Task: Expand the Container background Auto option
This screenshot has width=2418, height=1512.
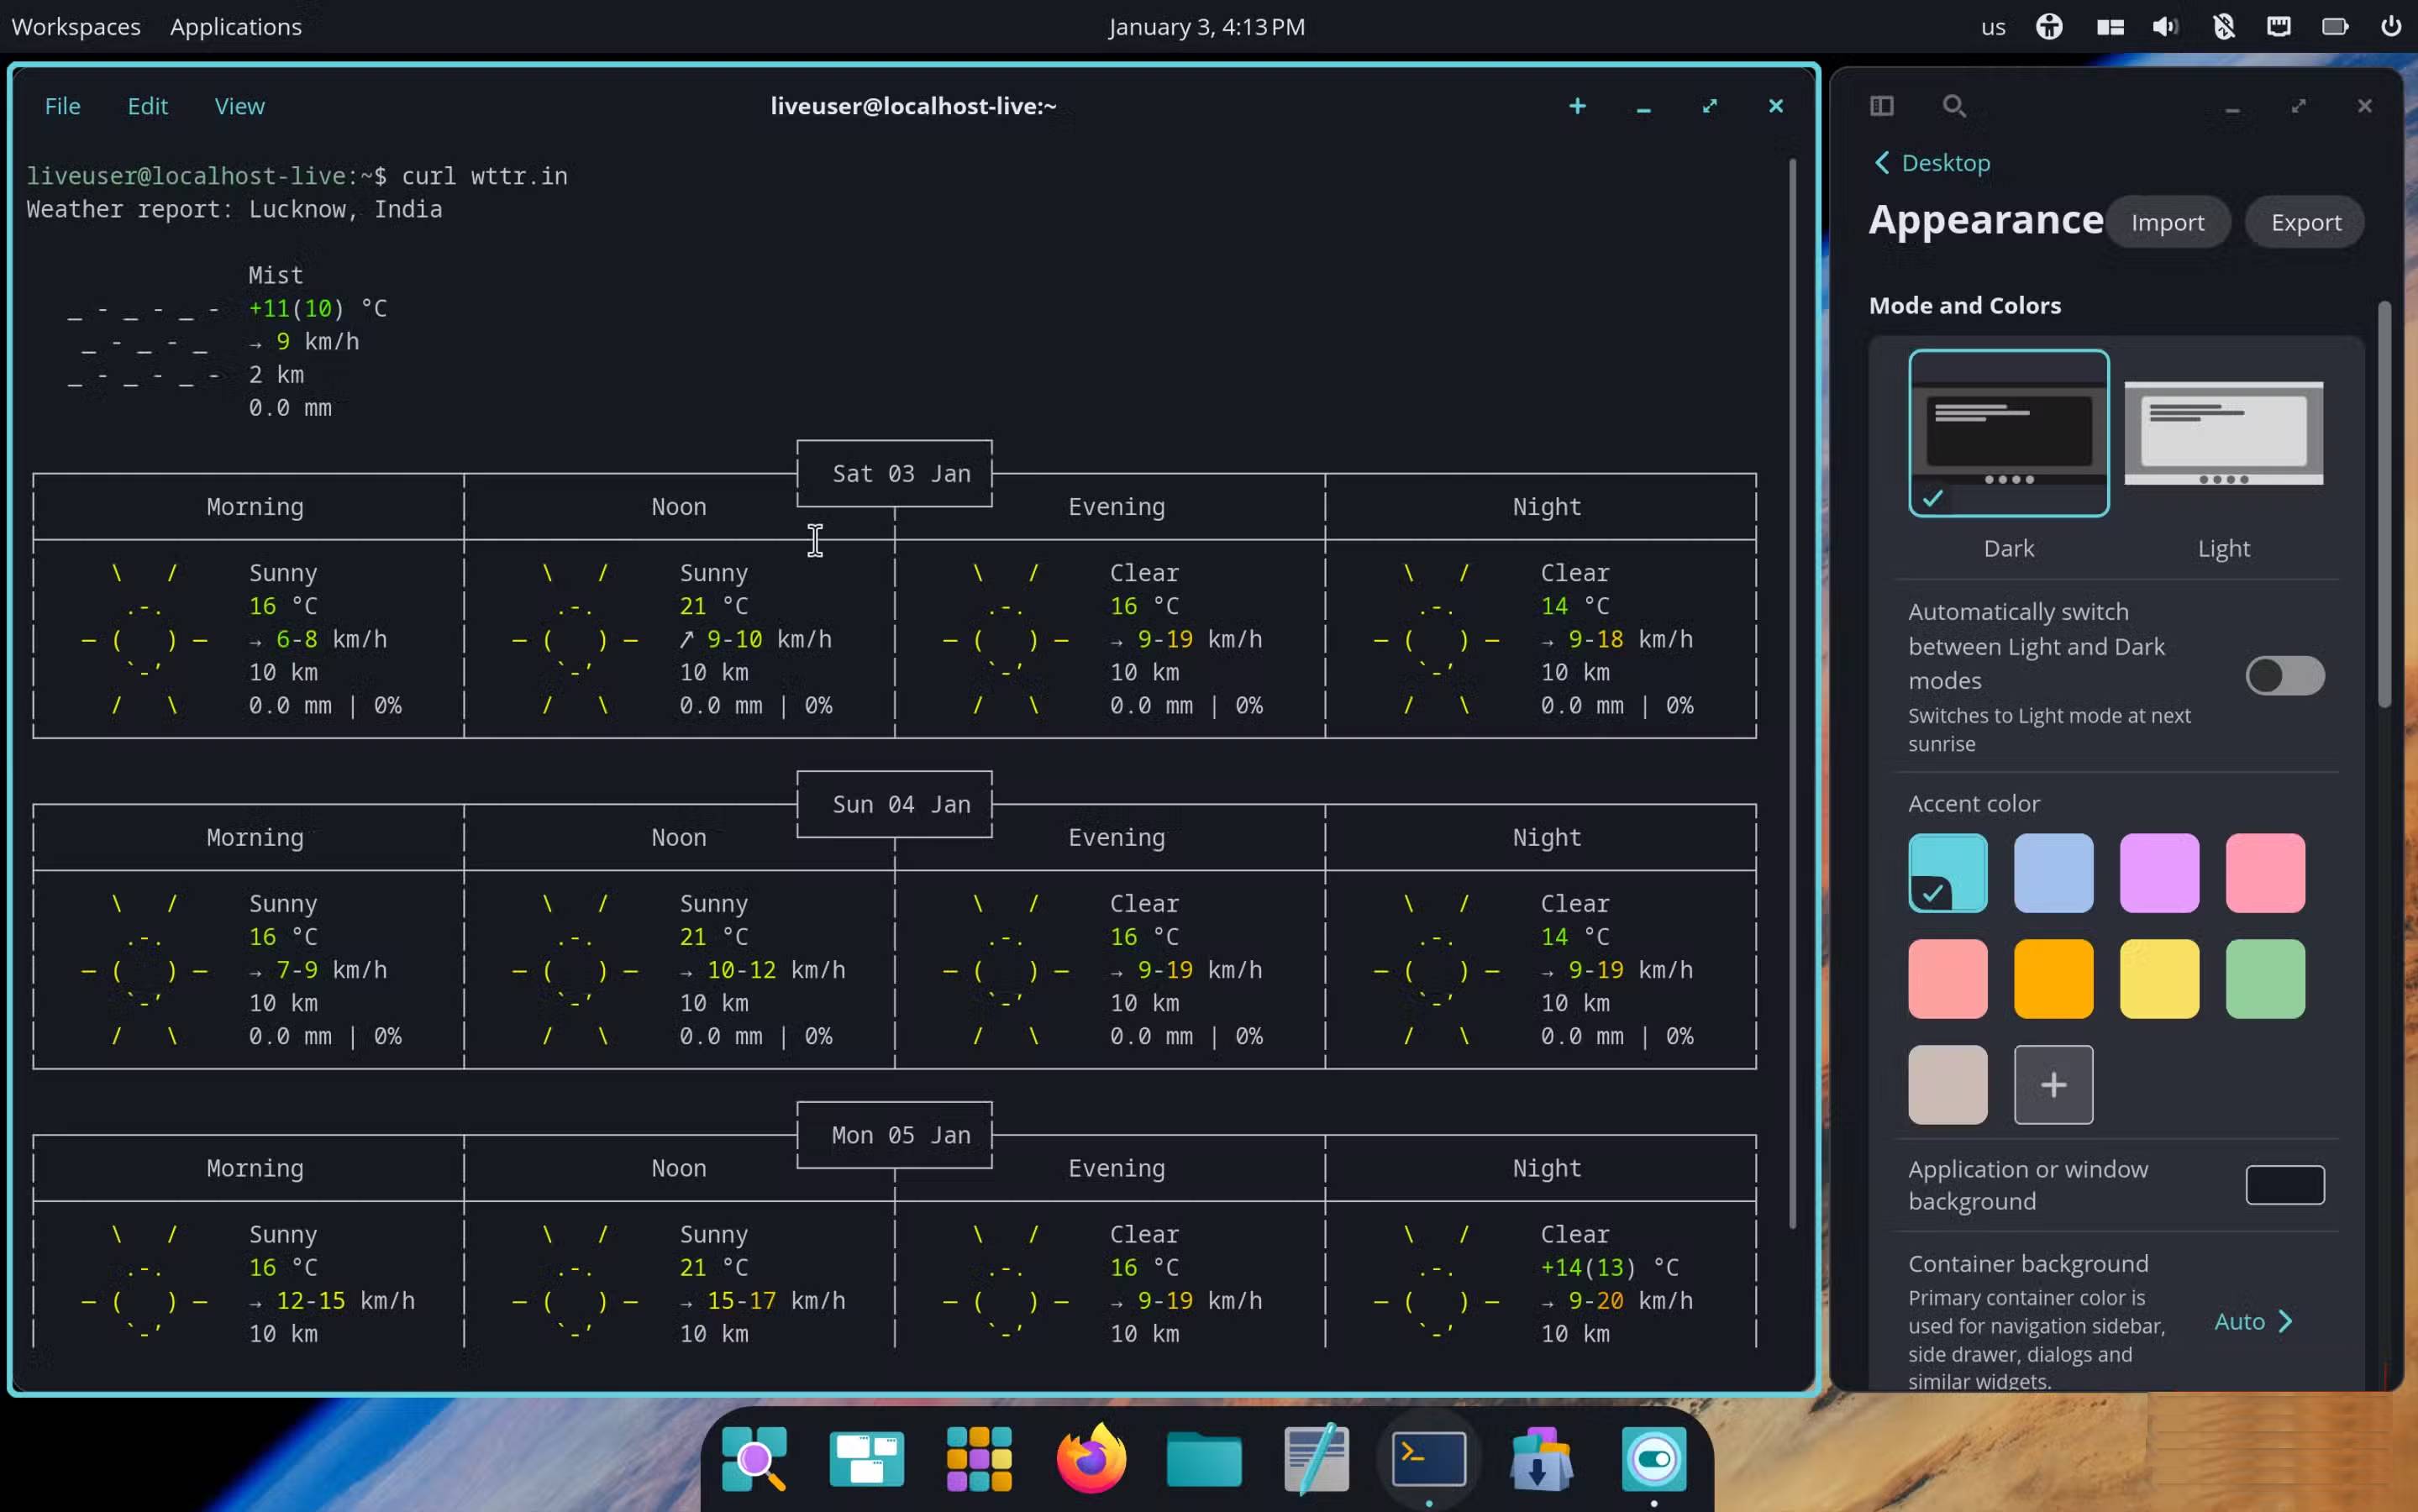Action: 2254,1321
